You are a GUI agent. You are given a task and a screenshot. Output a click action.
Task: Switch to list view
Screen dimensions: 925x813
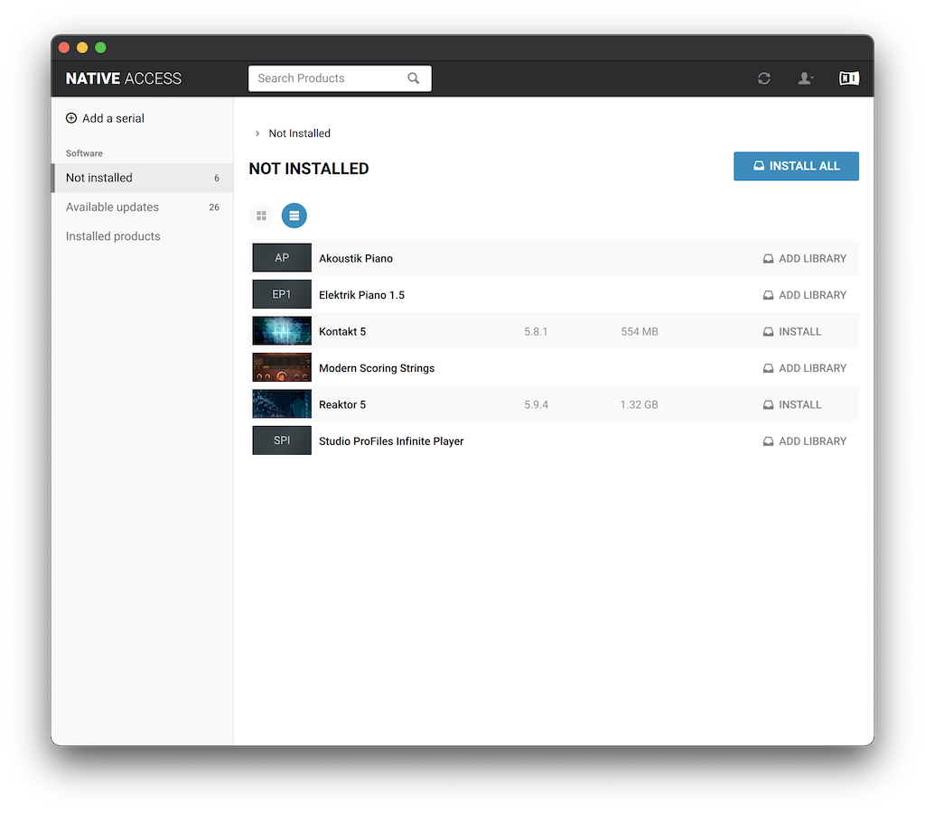point(294,216)
